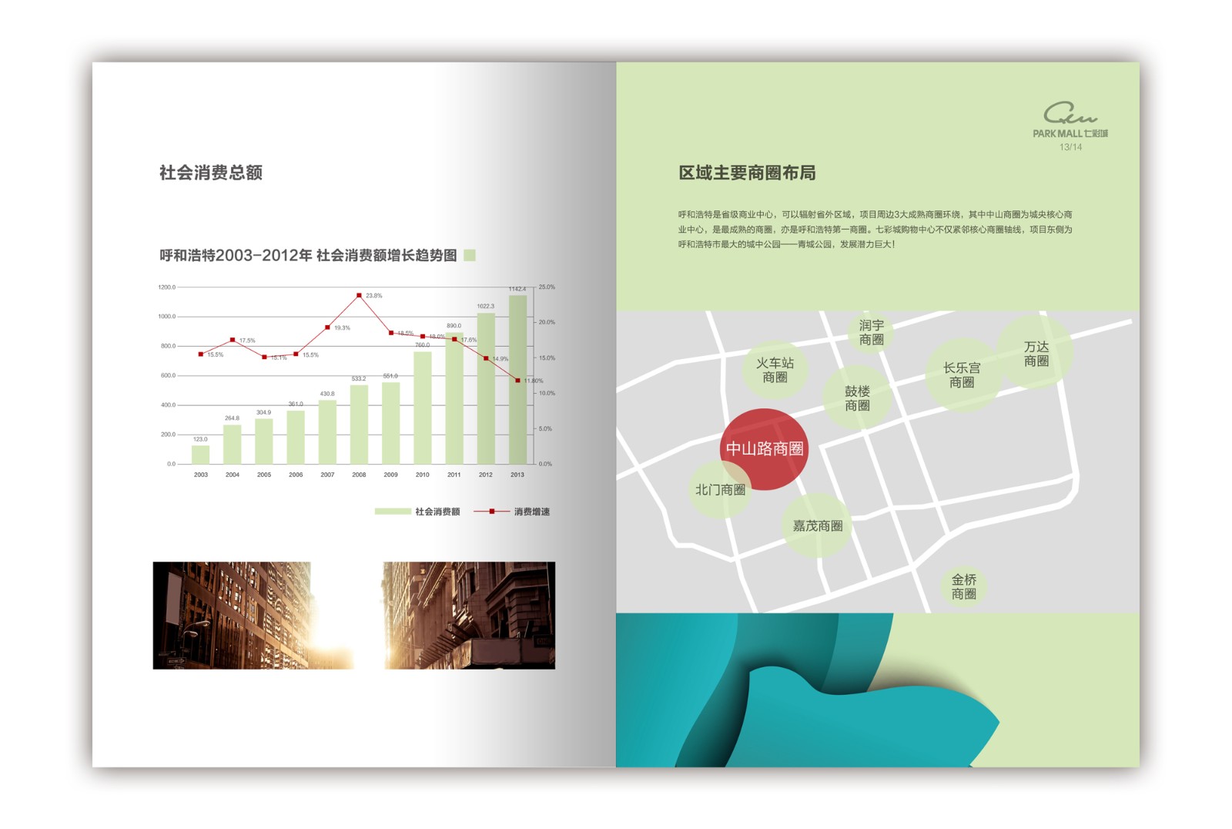This screenshot has height=829, width=1232.
Task: Select the red 中山路商圈 circle on the map
Action: point(764,448)
